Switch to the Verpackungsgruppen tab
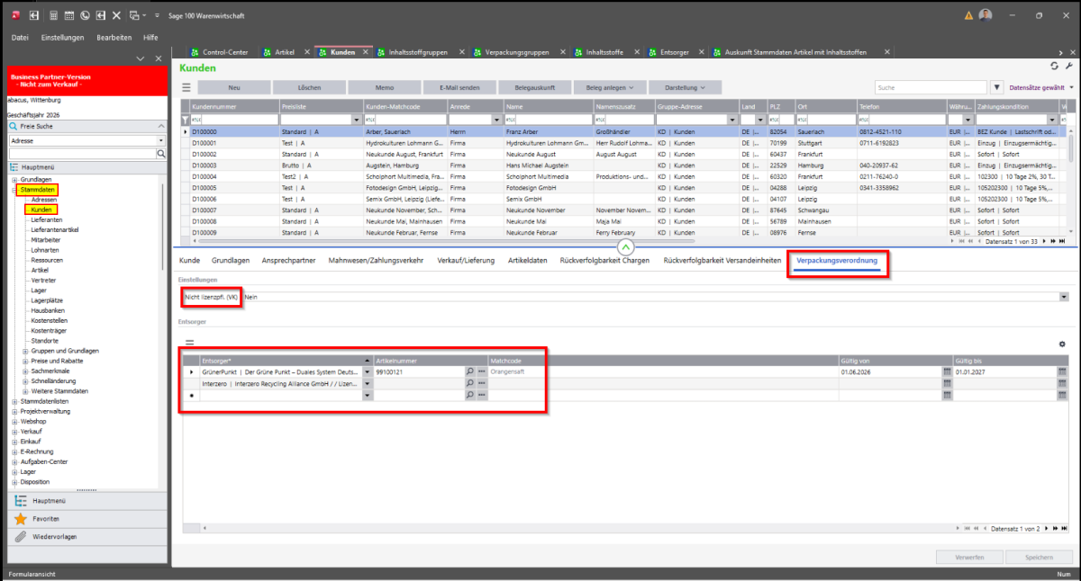The width and height of the screenshot is (1081, 581). pyautogui.click(x=517, y=52)
